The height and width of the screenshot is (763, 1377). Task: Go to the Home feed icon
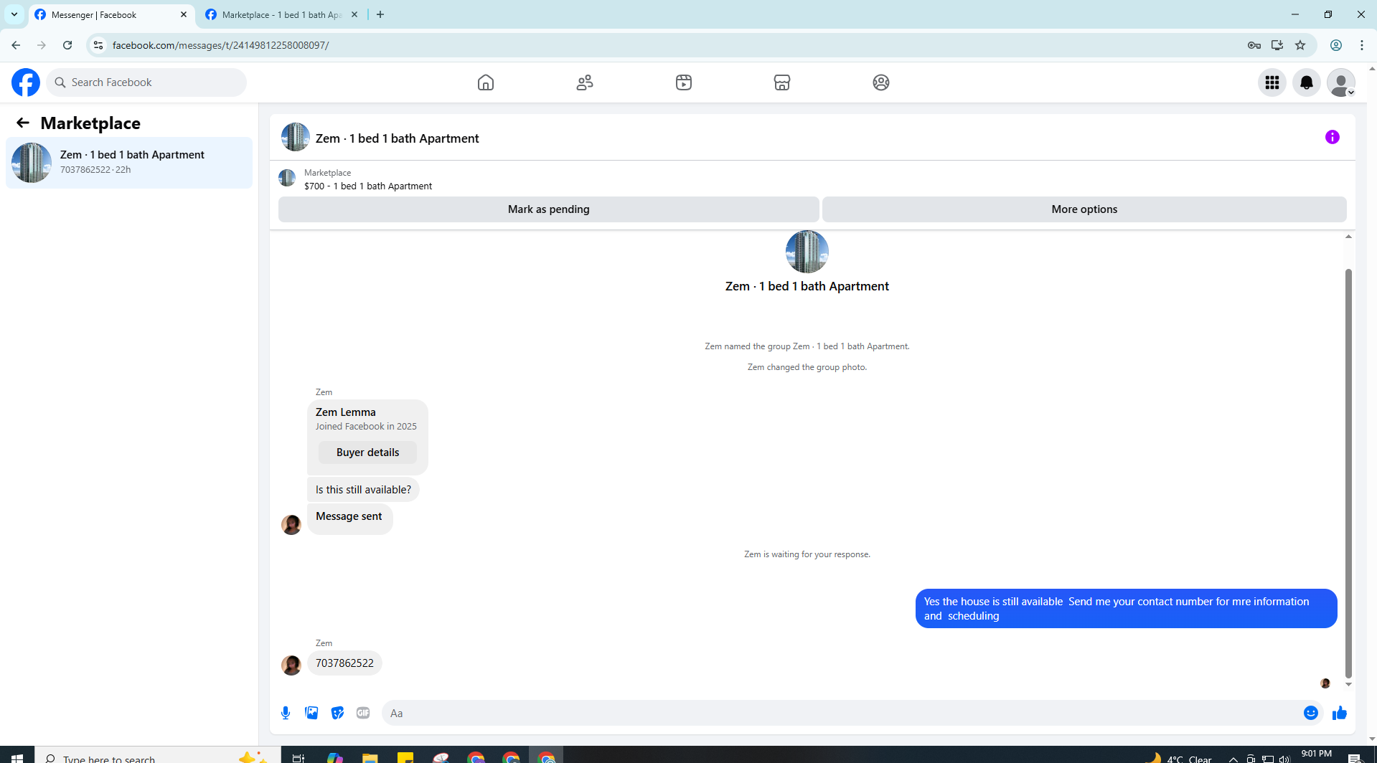pos(486,82)
